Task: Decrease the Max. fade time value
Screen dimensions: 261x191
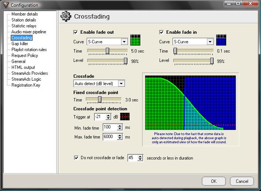Action: [x=120, y=138]
